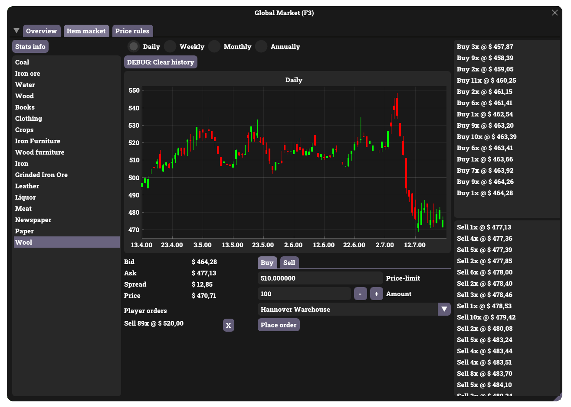Open the Hannover Warehouse dropdown

[x=444, y=309]
